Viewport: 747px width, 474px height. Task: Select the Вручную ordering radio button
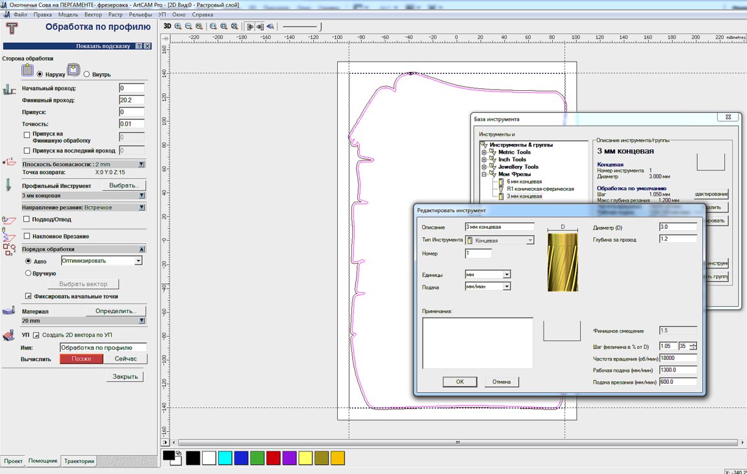coord(28,273)
